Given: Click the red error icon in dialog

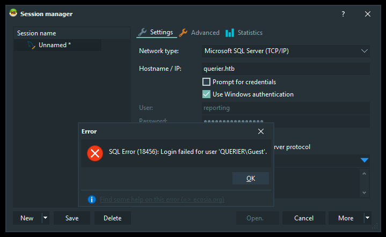Looking at the screenshot, I should (95, 153).
